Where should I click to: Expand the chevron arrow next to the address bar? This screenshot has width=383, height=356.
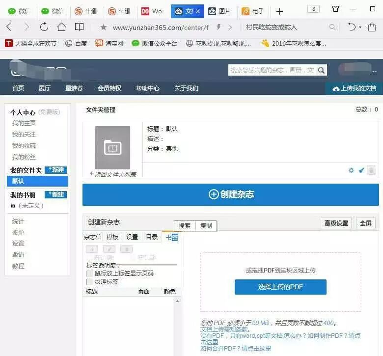click(x=230, y=27)
